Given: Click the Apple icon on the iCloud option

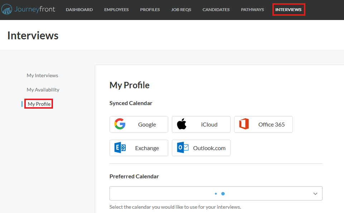Looking at the screenshot, I should 182,124.
